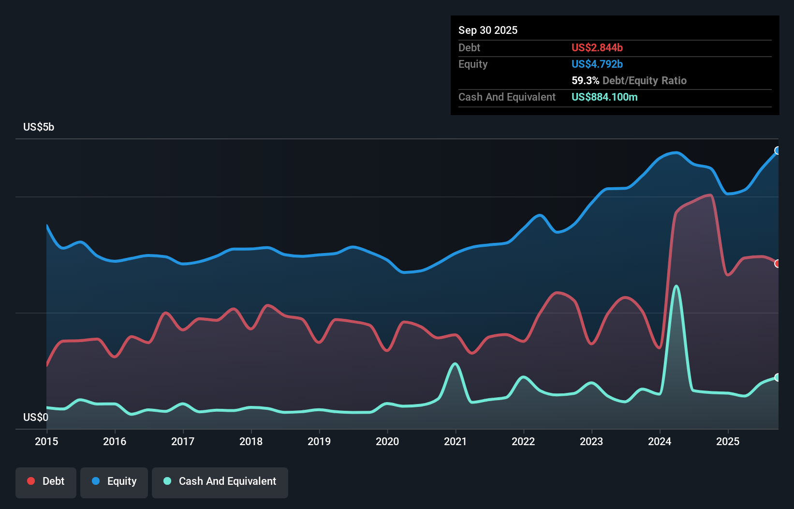The width and height of the screenshot is (794, 509).
Task: Toggle the Equity series legend button
Action: pos(114,482)
